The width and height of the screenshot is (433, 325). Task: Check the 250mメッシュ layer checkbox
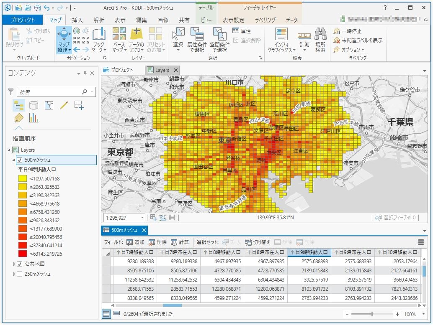(x=20, y=274)
